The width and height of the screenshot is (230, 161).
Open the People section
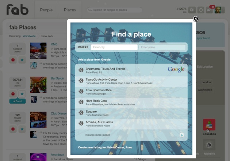46,10
